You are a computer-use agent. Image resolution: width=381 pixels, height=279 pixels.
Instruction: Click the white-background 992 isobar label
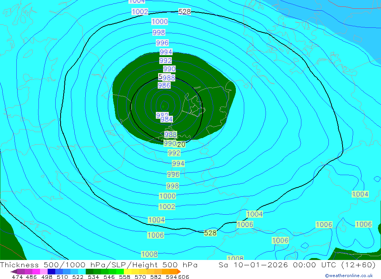(x=165, y=61)
